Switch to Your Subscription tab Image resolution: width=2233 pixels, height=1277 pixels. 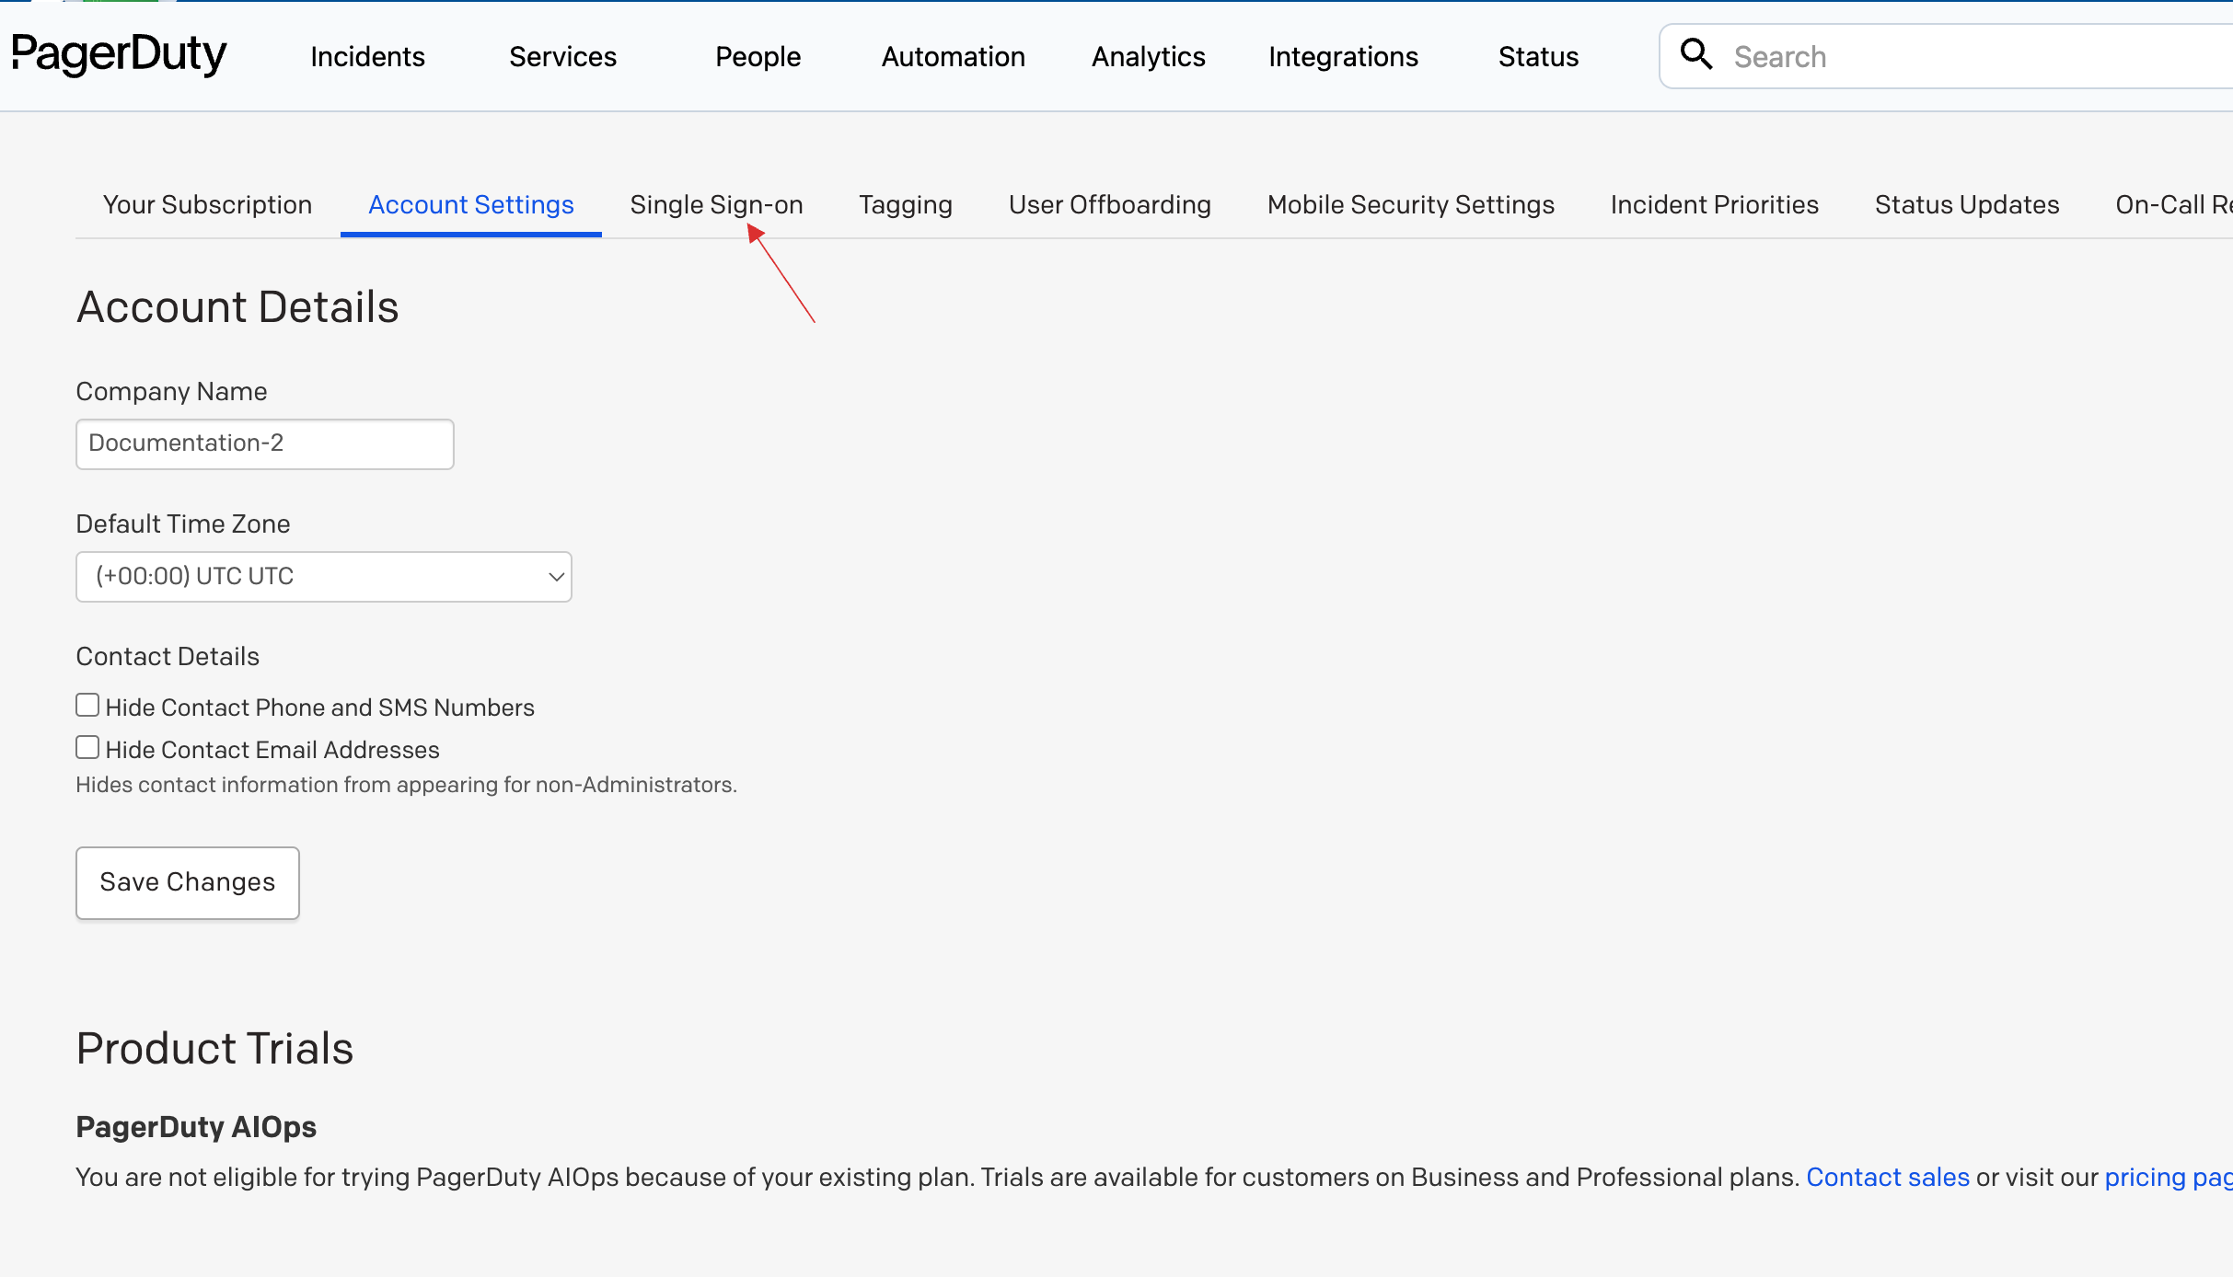[207, 204]
